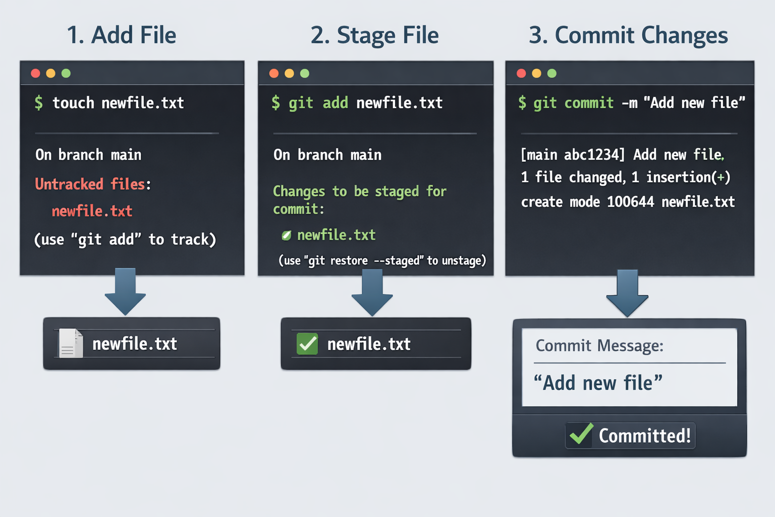Click the red 'Untracked files:' text
Viewport: 775px width, 517px height.
pyautogui.click(x=93, y=184)
